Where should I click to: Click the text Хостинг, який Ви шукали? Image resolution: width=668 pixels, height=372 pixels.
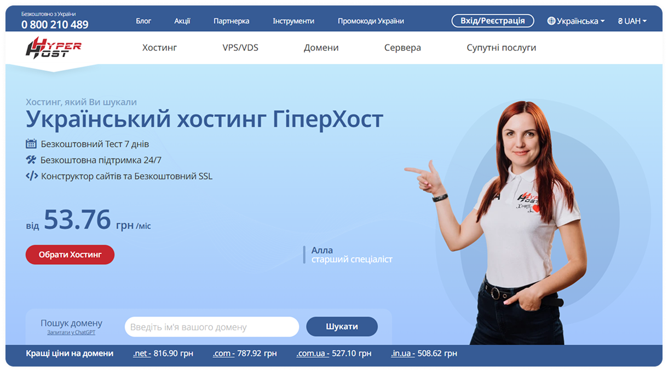click(x=81, y=102)
